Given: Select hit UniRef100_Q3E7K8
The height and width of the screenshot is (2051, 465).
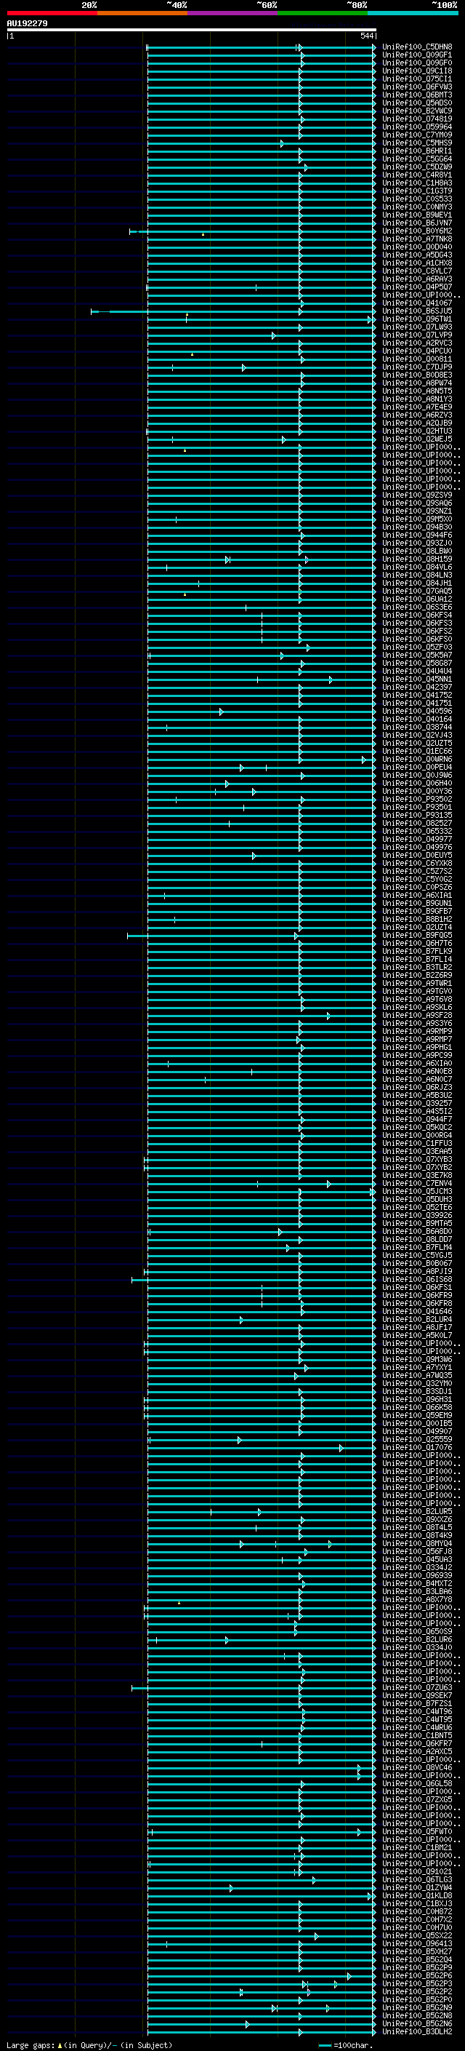Looking at the screenshot, I should (416, 1175).
